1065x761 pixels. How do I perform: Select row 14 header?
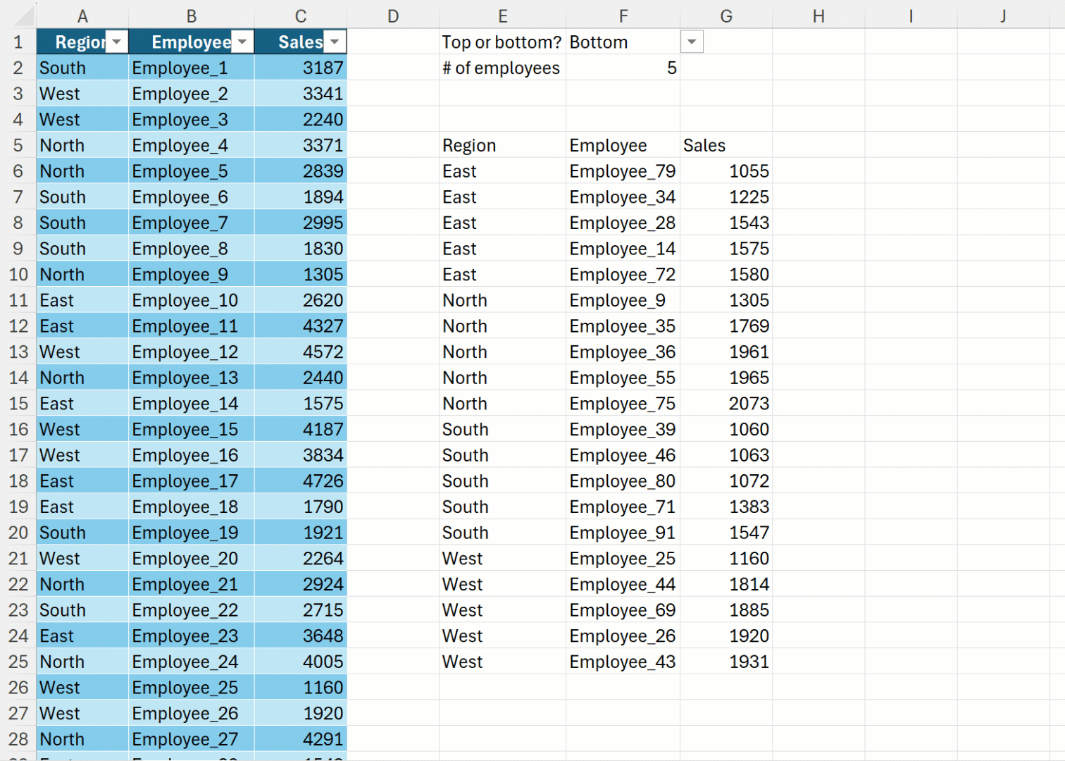(18, 378)
